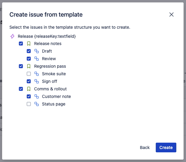Image resolution: width=186 pixels, height=162 pixels.
Task: Check the Smoke suite checkbox
Action: pos(29,74)
